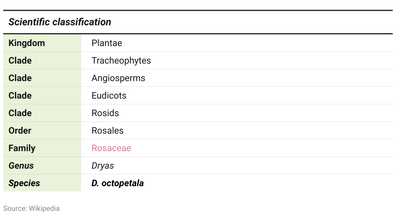Select the Rosales order value

pyautogui.click(x=107, y=131)
